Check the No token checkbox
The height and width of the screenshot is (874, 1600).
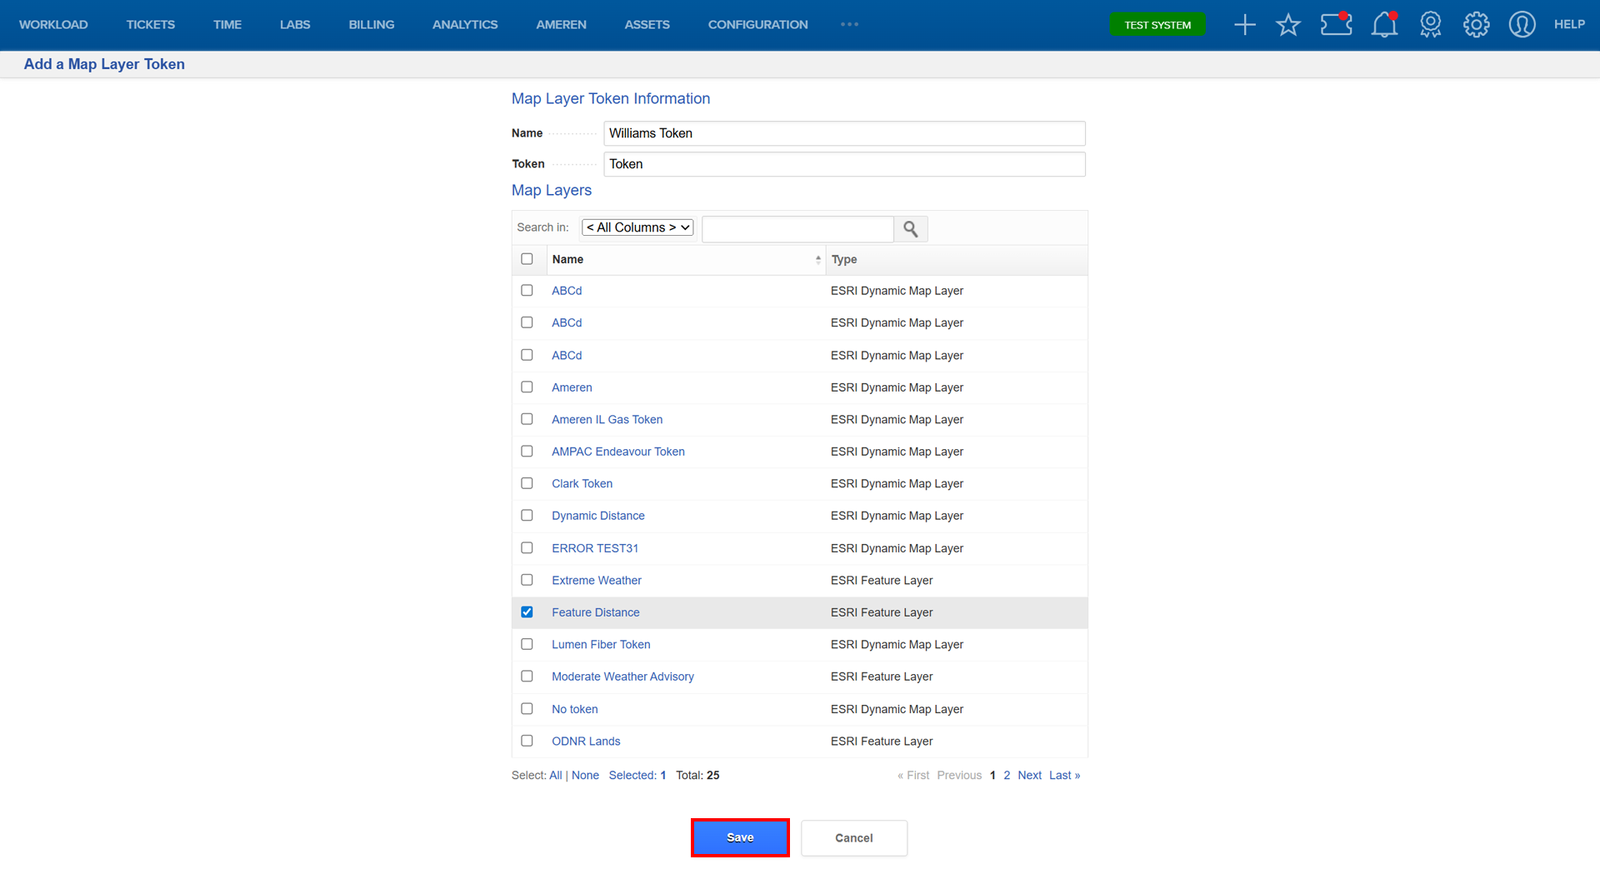point(527,709)
